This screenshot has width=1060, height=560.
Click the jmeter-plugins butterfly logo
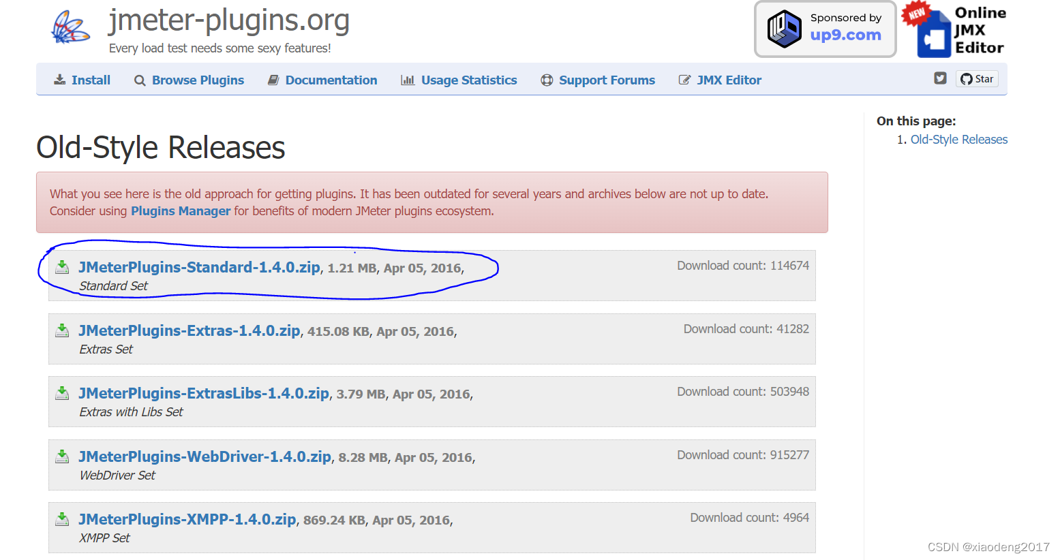[x=70, y=28]
